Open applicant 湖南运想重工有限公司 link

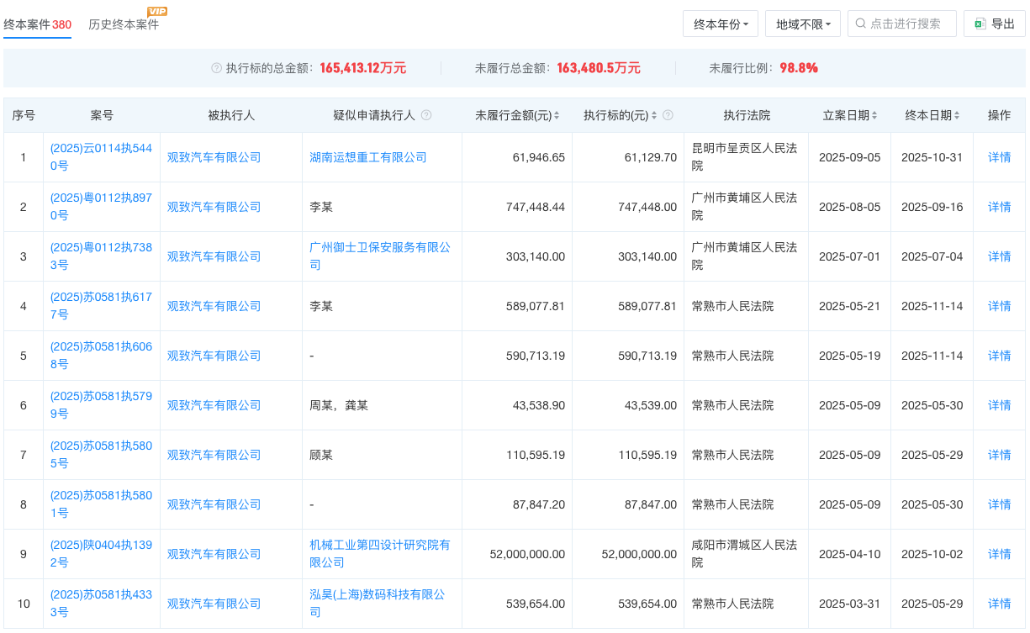point(368,157)
